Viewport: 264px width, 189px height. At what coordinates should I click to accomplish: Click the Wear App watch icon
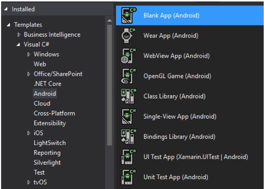pyautogui.click(x=129, y=36)
